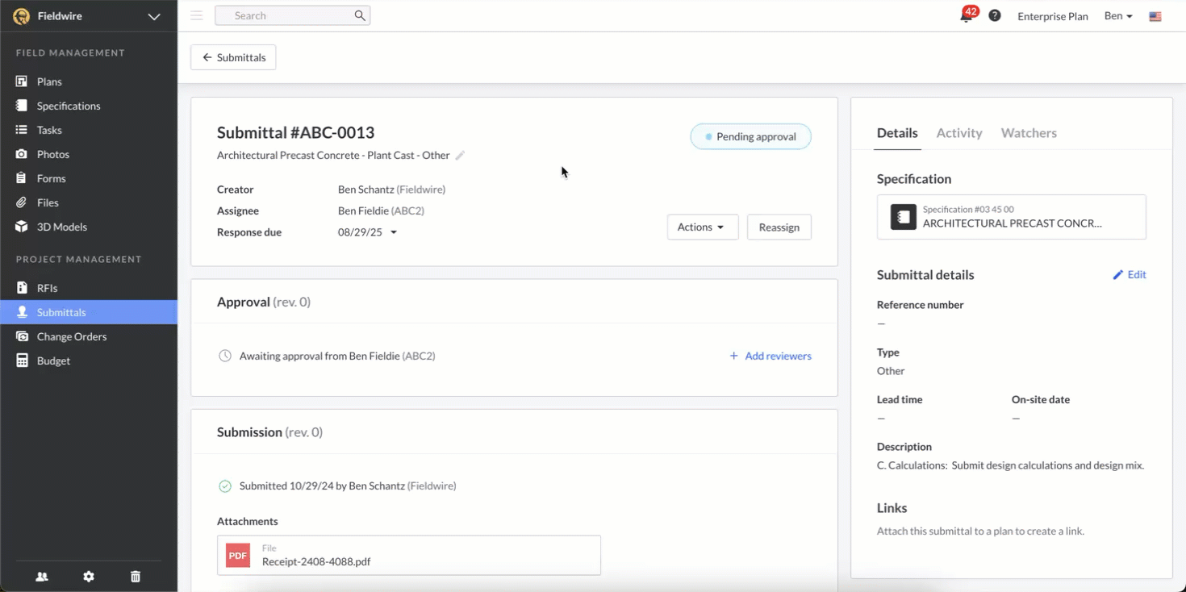Switch to the Watchers tab
This screenshot has width=1186, height=592.
[x=1028, y=133]
